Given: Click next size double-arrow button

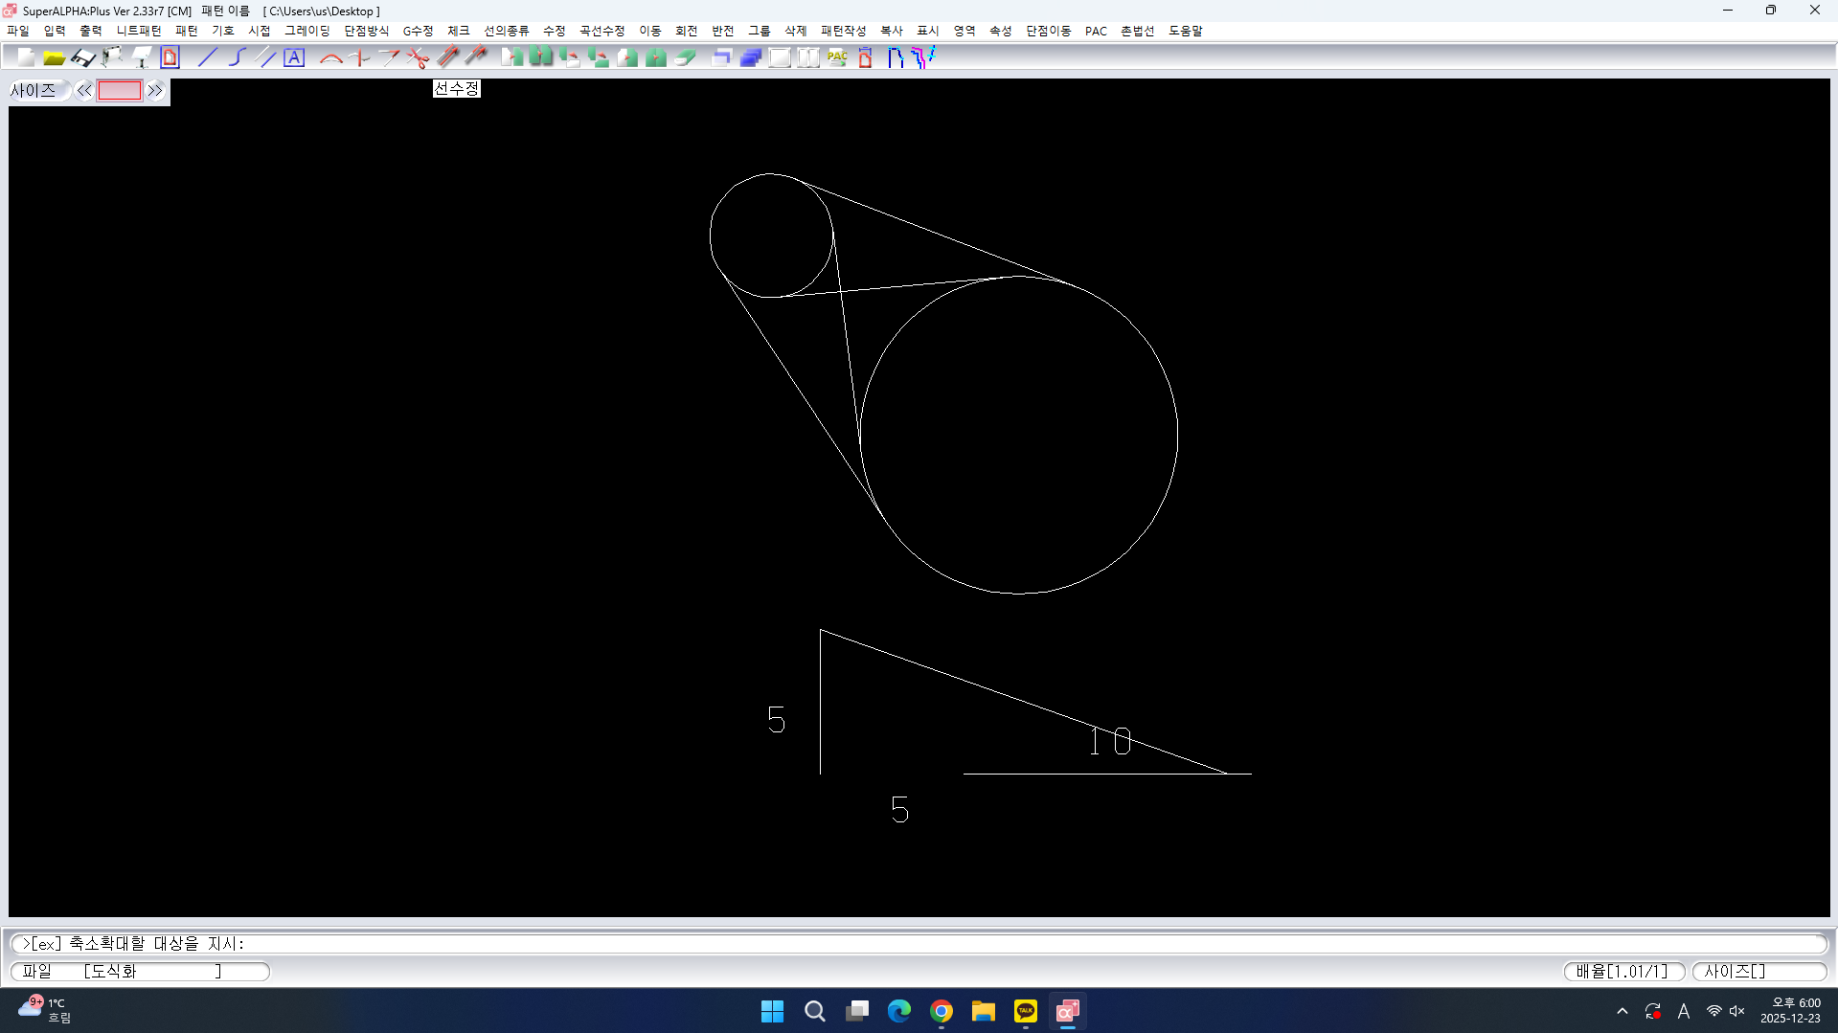Looking at the screenshot, I should (x=155, y=91).
